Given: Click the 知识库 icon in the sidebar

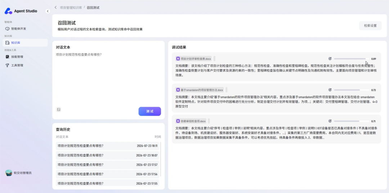Looking at the screenshot, I should (8, 43).
